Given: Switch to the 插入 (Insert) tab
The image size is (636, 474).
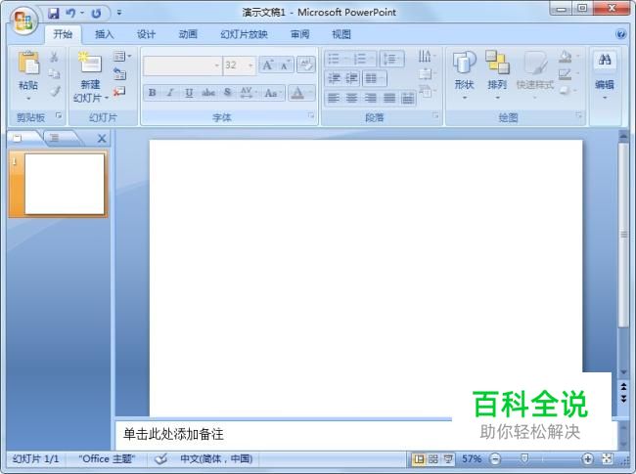Looking at the screenshot, I should click(x=105, y=34).
